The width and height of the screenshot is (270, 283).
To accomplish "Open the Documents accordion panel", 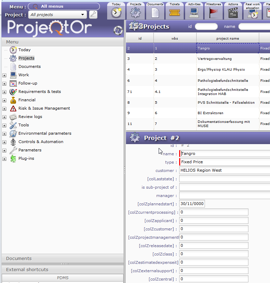I will (x=63, y=258).
